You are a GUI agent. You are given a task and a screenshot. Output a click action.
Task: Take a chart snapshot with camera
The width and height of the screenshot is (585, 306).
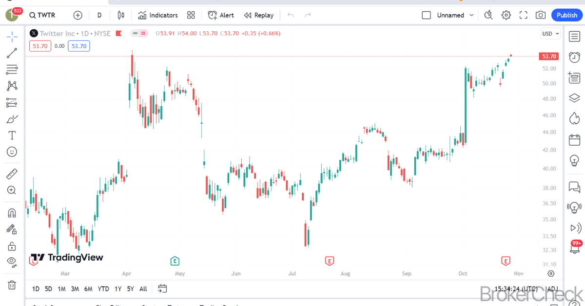click(541, 15)
